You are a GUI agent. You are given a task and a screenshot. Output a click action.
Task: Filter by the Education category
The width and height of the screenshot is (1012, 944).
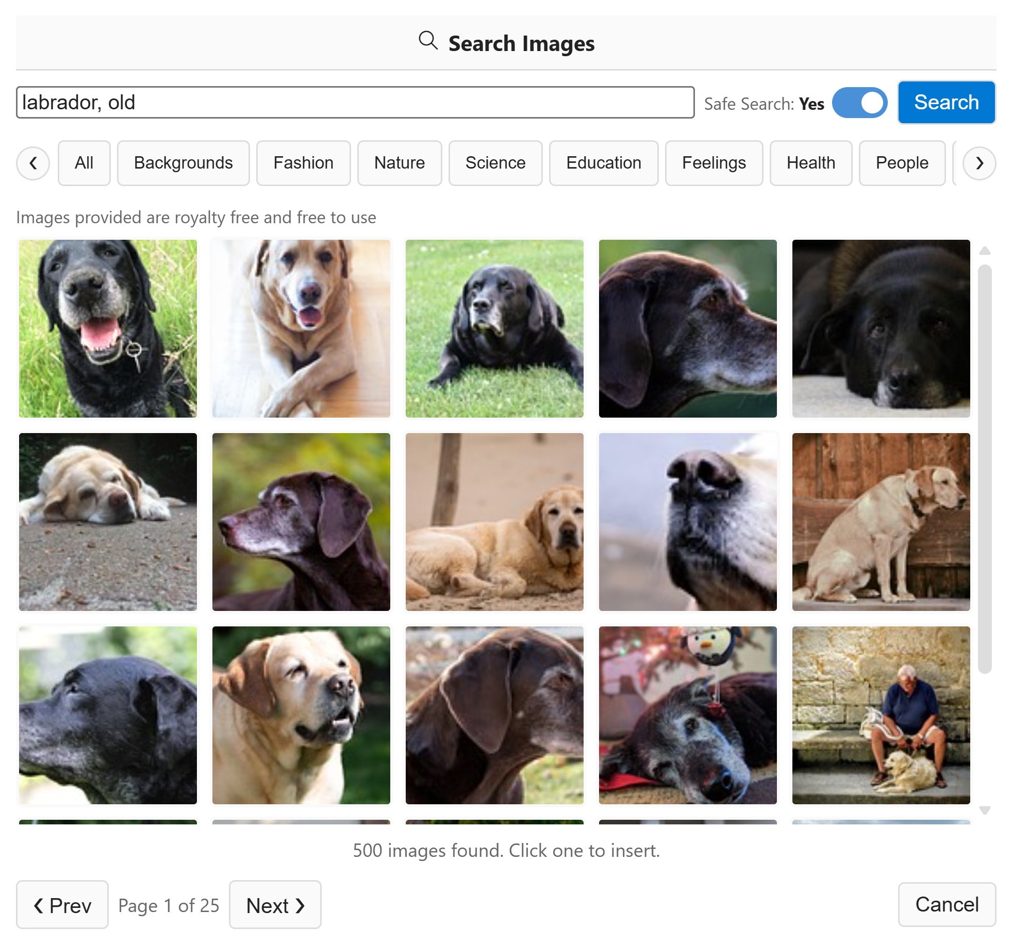click(603, 163)
